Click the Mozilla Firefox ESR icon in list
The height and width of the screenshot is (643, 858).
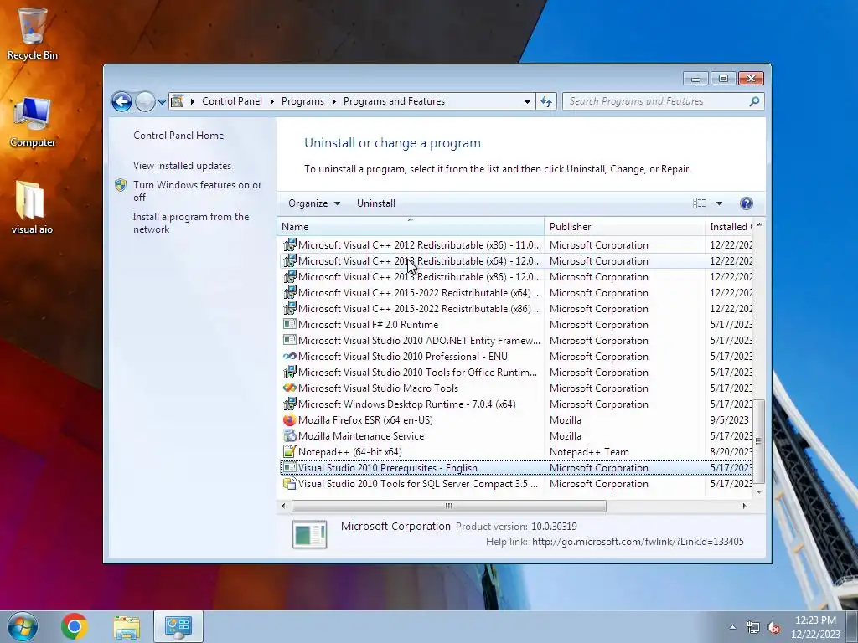(x=289, y=420)
